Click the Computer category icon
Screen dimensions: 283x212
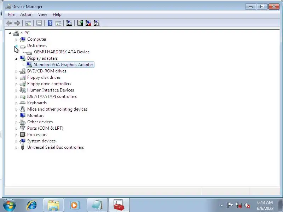23,39
